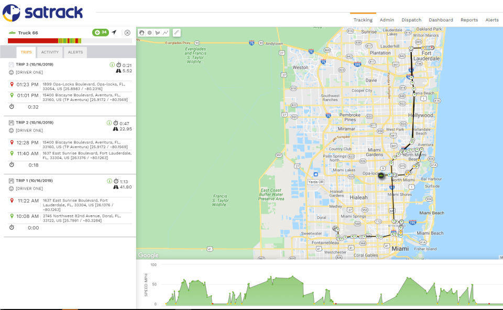Open the Reports section

(469, 20)
